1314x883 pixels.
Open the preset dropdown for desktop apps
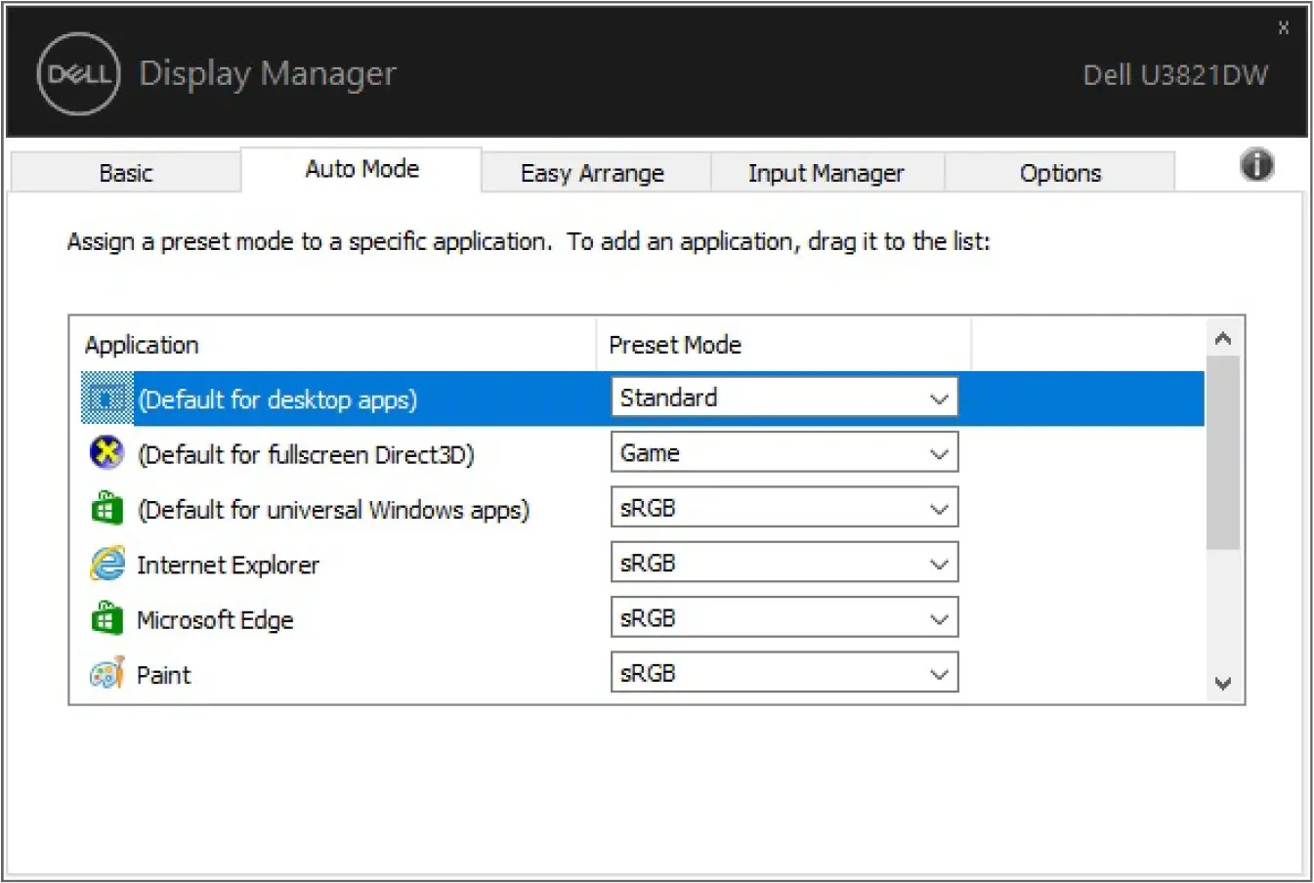939,398
